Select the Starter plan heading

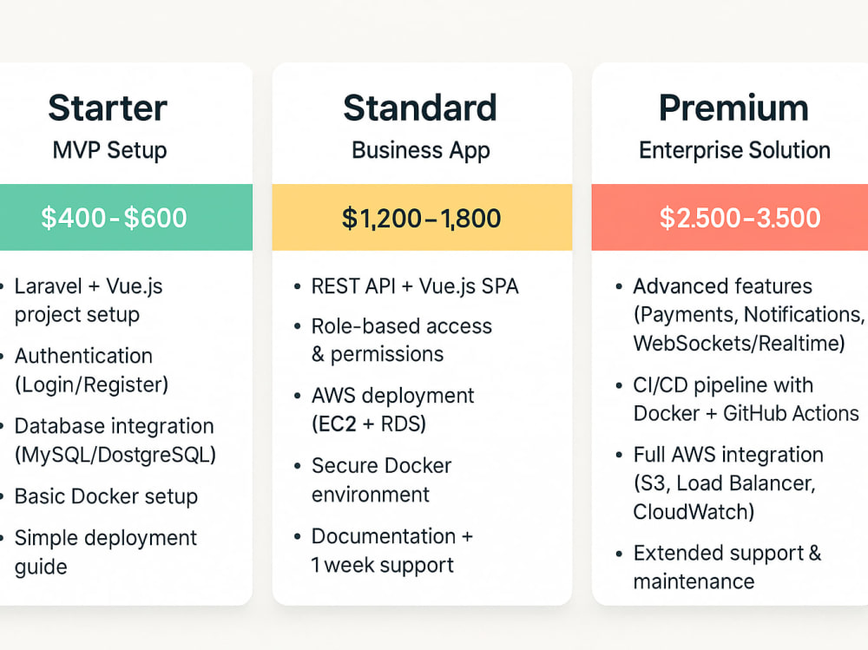(108, 108)
